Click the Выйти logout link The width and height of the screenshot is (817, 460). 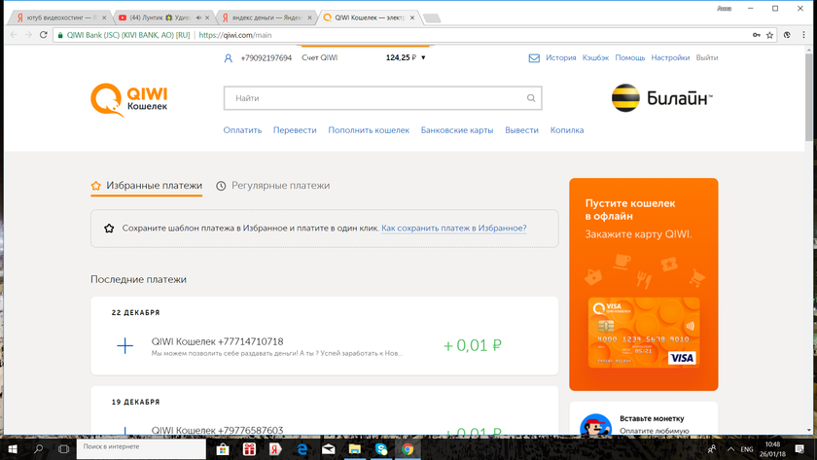707,58
